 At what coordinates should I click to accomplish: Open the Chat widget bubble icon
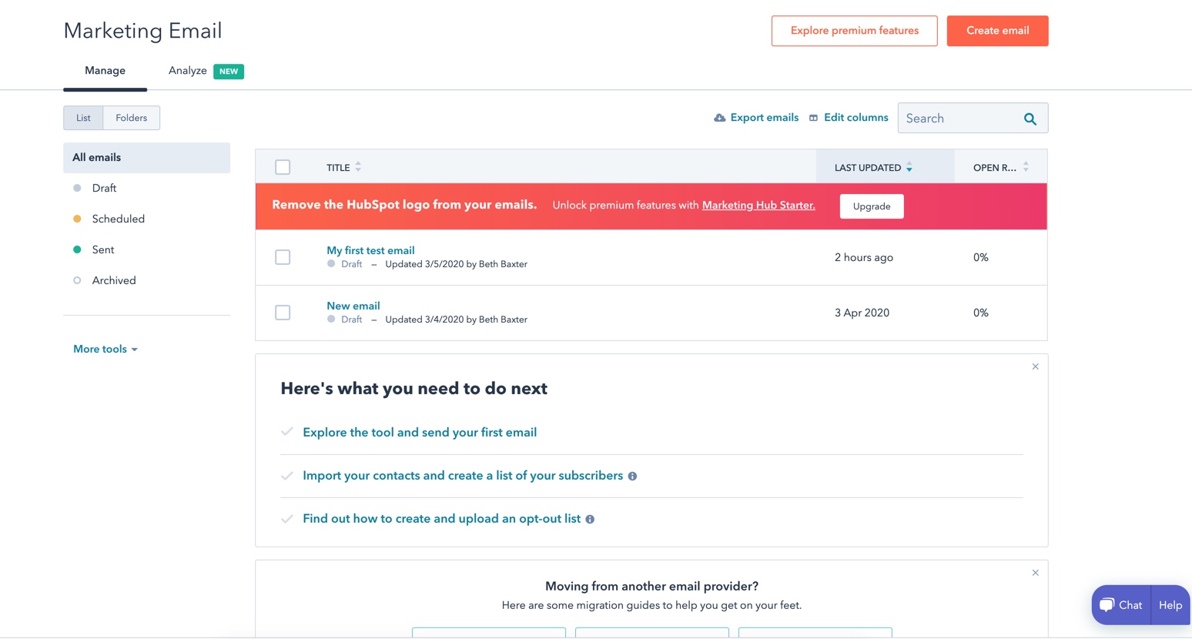point(1107,605)
